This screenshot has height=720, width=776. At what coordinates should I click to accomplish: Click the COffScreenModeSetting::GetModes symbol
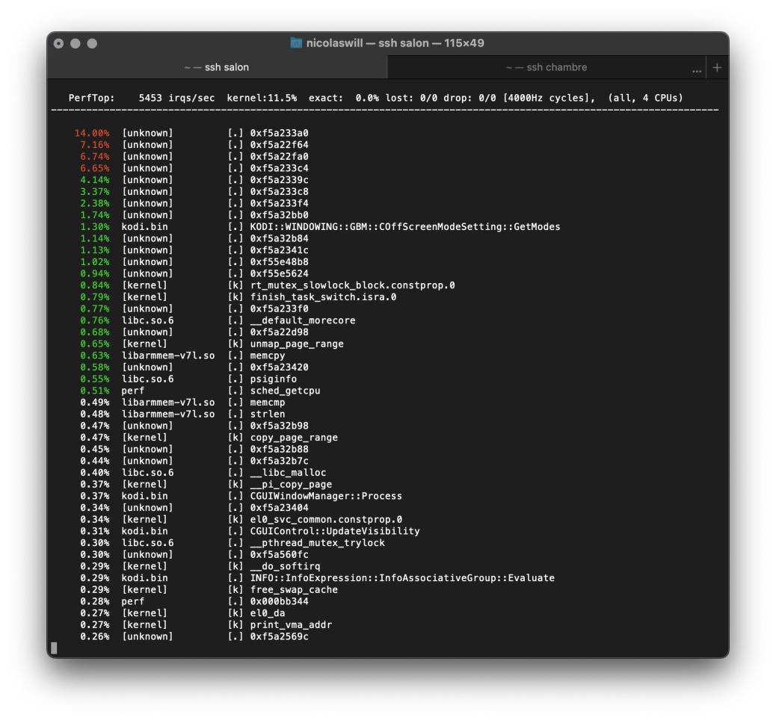click(404, 226)
